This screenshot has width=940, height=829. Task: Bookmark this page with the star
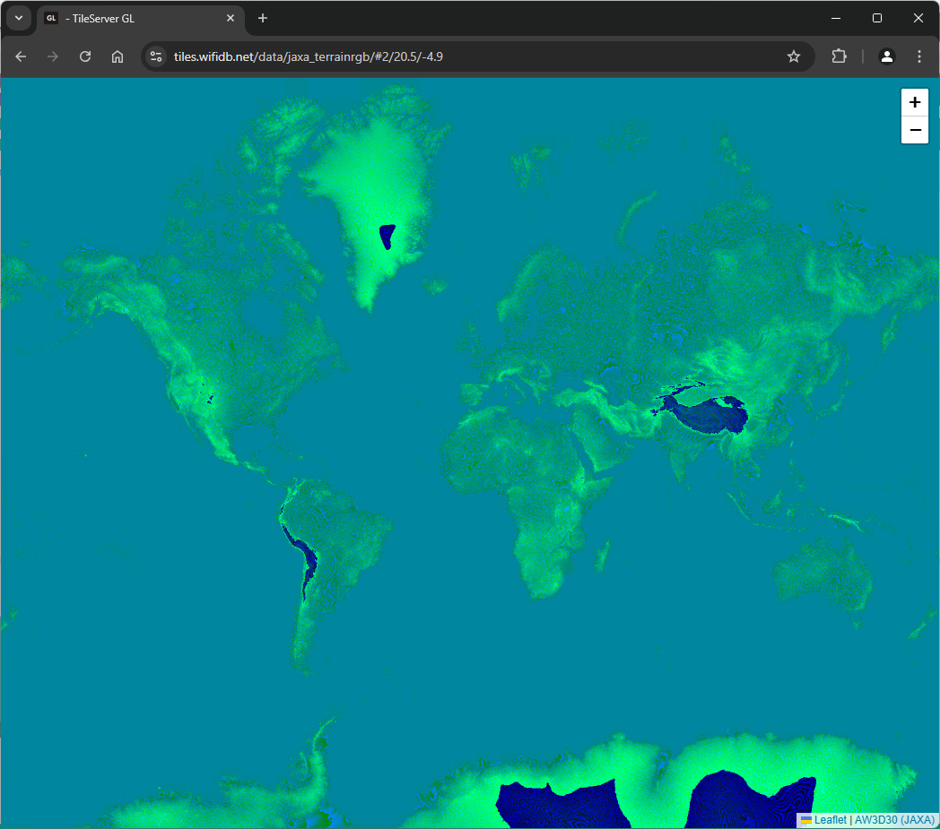pos(793,56)
